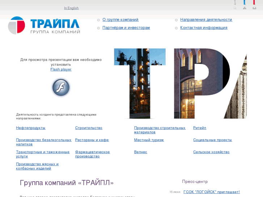This screenshot has height=197, width=263.
Task: Open the Направления деятельности menu item
Action: coord(206,20)
